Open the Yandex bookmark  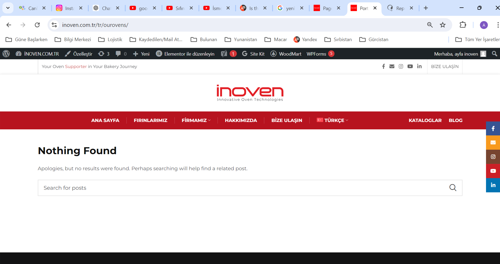click(305, 40)
